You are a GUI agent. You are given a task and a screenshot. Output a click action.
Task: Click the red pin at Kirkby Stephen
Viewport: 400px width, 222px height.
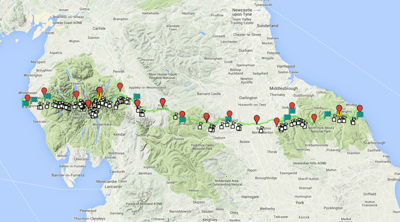tap(163, 102)
